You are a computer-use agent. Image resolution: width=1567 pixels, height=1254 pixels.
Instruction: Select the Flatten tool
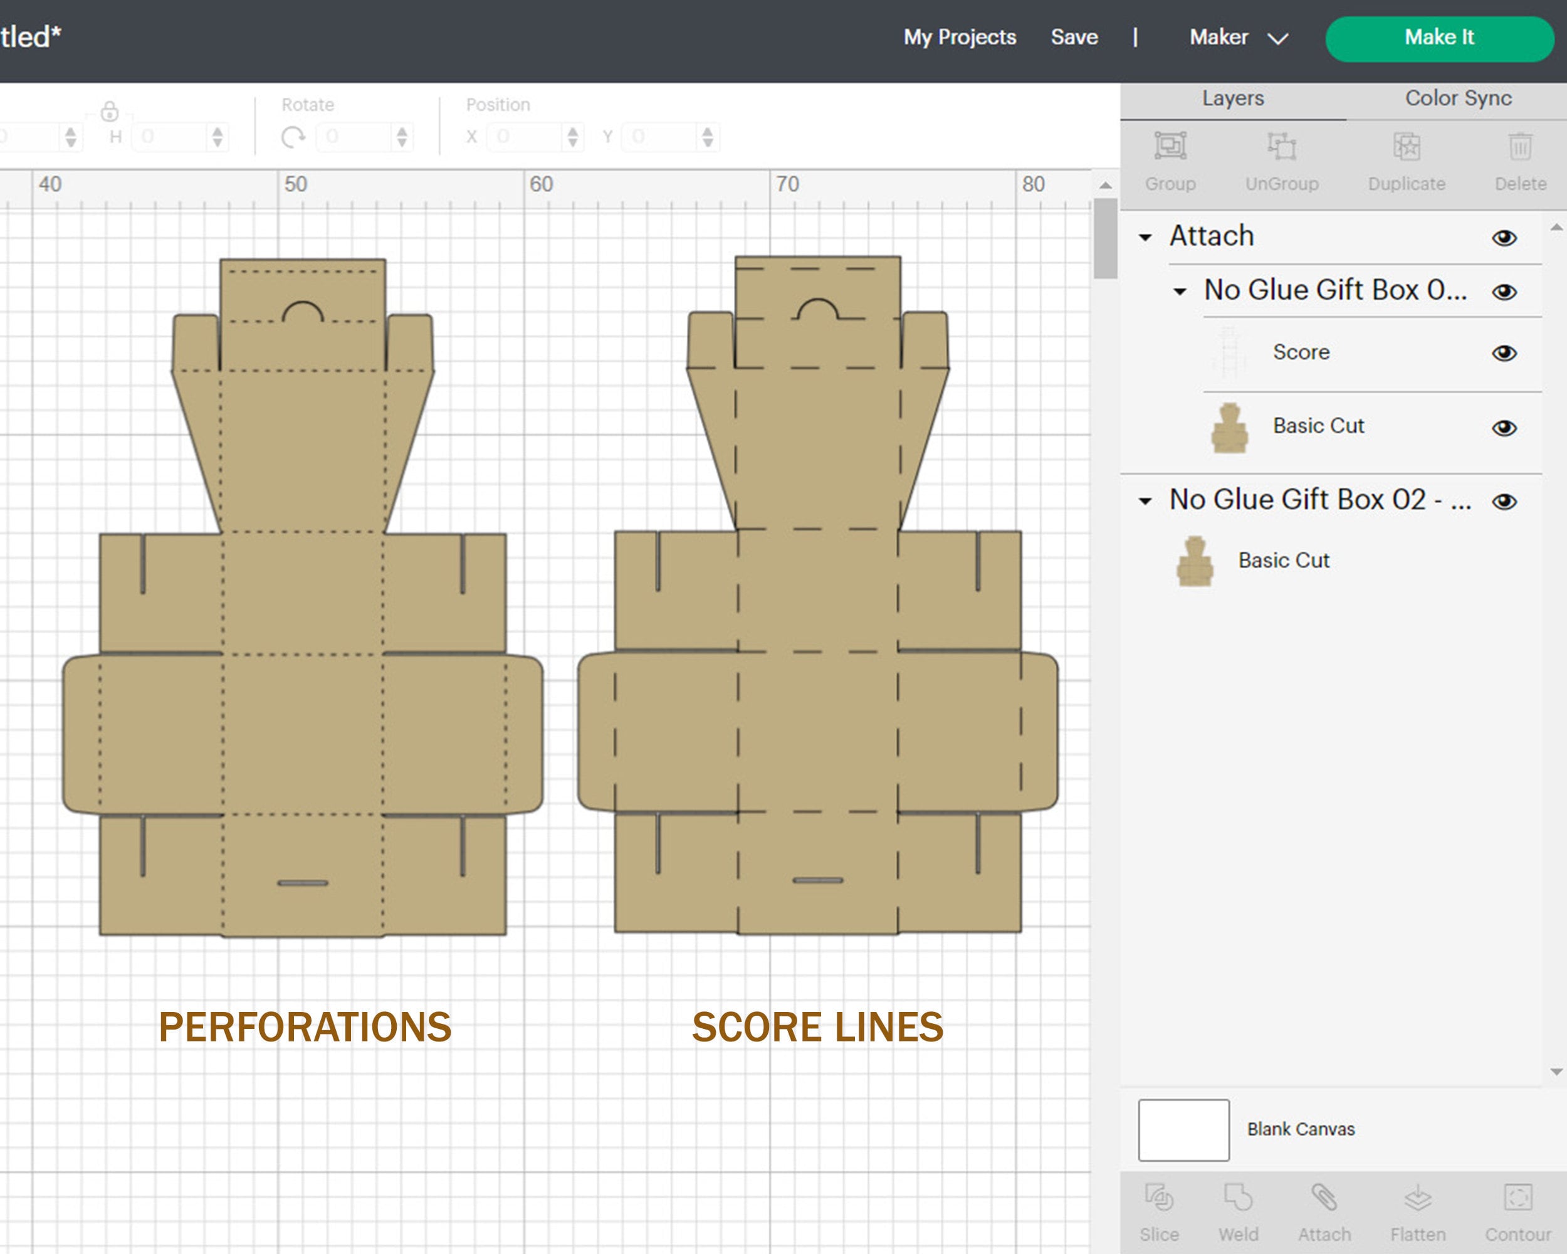point(1417,1198)
